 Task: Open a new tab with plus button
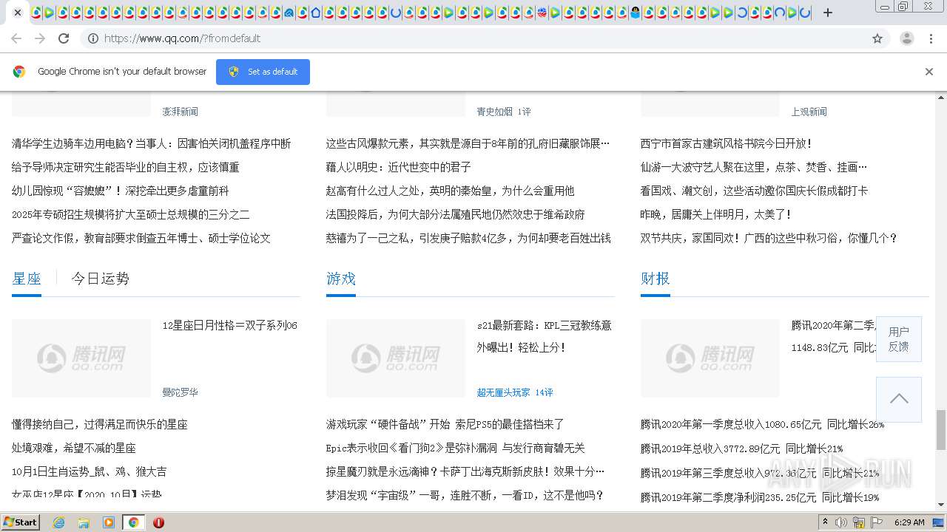[828, 13]
